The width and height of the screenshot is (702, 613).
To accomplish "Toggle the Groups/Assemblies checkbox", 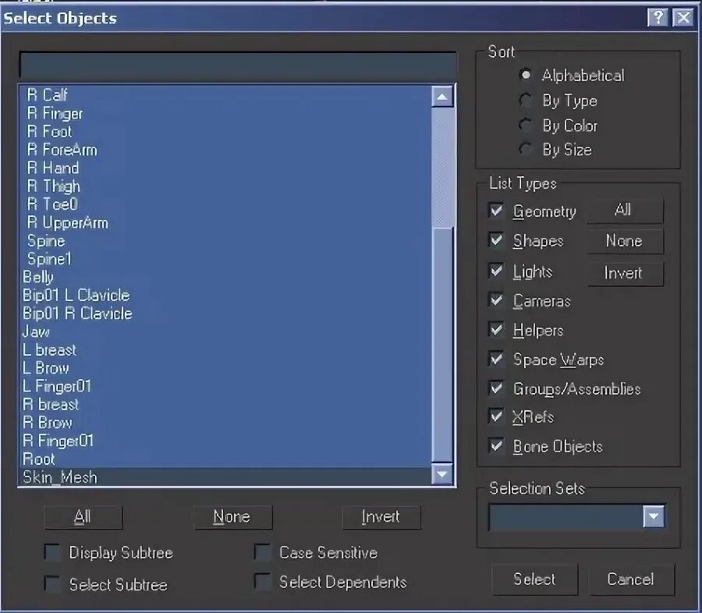I will (x=496, y=388).
